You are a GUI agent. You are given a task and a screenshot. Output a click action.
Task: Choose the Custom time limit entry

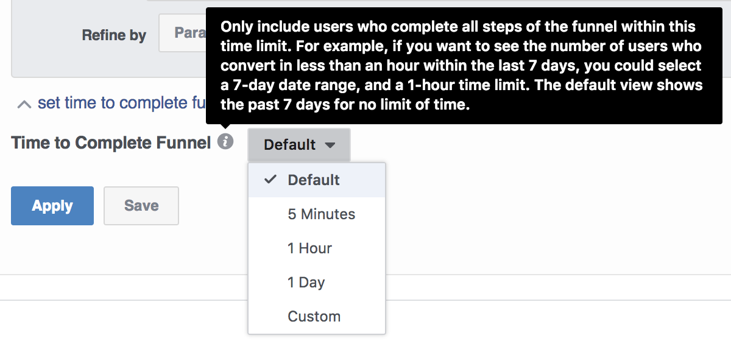click(317, 317)
